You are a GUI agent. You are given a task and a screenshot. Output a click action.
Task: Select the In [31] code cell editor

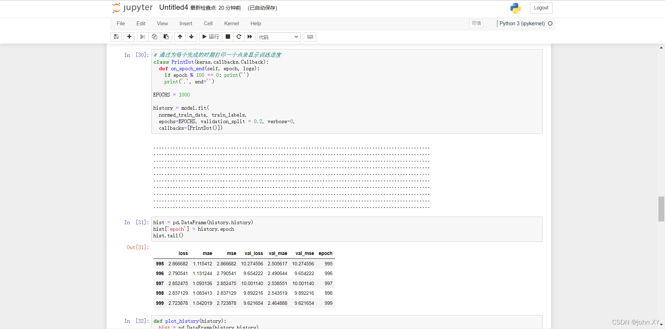[x=347, y=229]
